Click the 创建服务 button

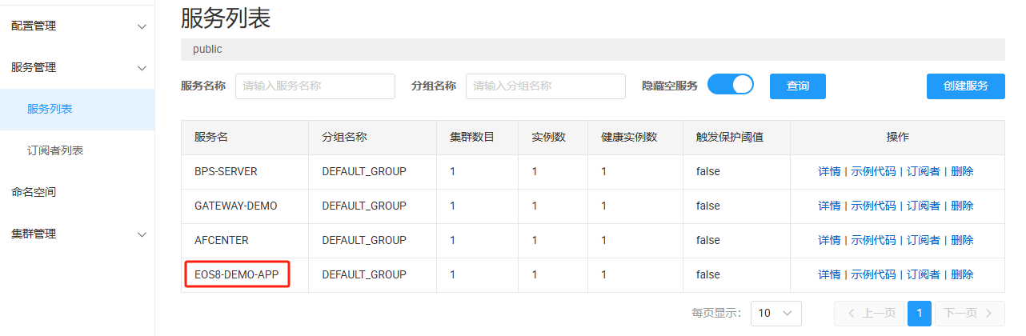965,86
